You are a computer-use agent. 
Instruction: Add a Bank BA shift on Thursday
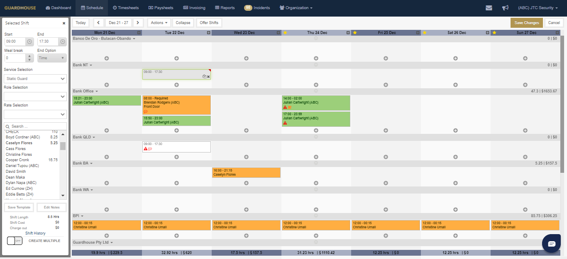tap(316, 183)
